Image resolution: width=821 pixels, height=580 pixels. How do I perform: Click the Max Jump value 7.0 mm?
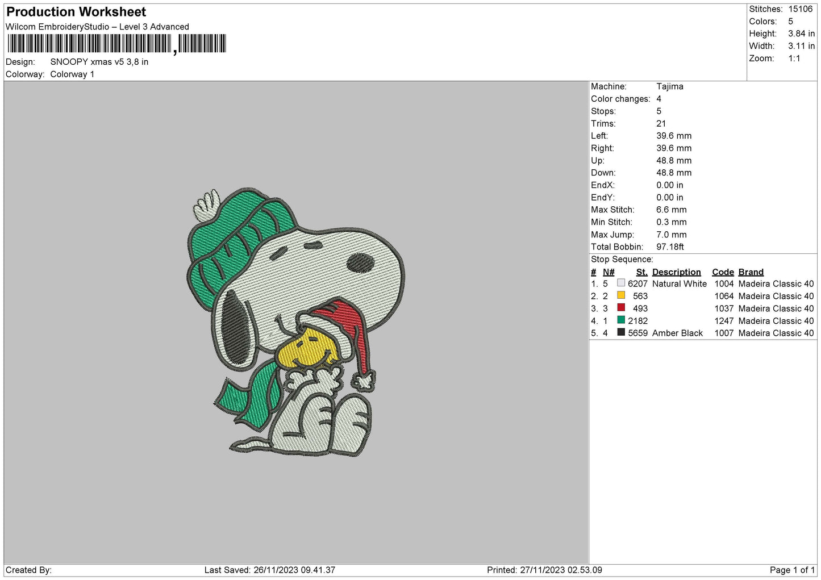(672, 235)
